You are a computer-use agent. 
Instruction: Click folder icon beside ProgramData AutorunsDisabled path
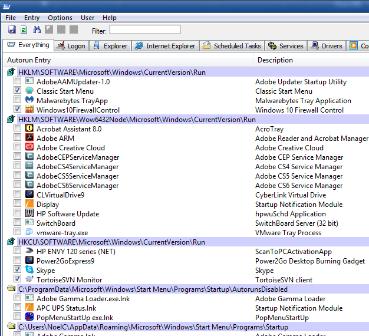point(11,288)
